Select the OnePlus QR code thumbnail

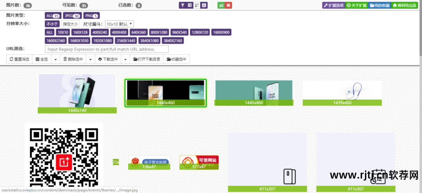pos(64,157)
